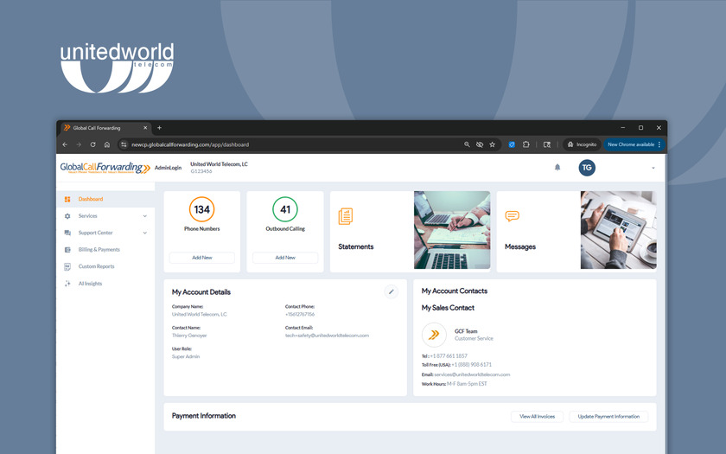This screenshot has height=454, width=726.
Task: Click the address bar URL
Action: point(190,144)
